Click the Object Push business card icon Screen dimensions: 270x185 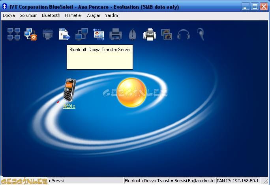[x=99, y=34]
